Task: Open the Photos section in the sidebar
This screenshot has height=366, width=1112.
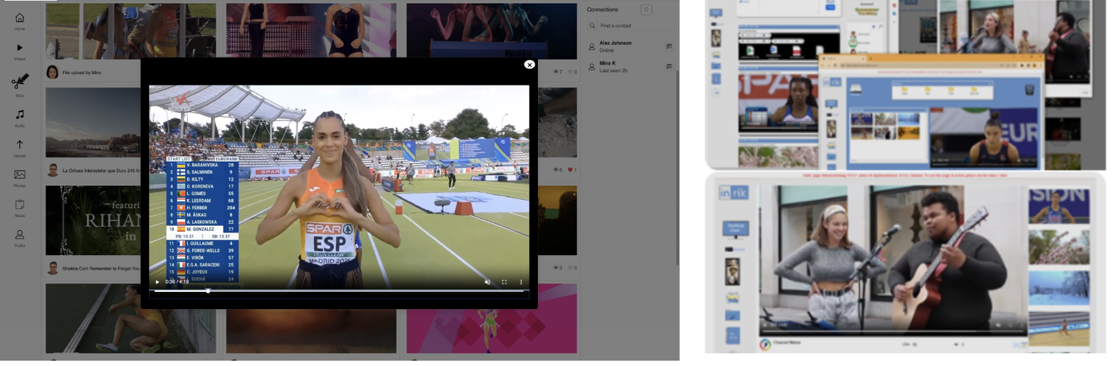Action: (19, 175)
